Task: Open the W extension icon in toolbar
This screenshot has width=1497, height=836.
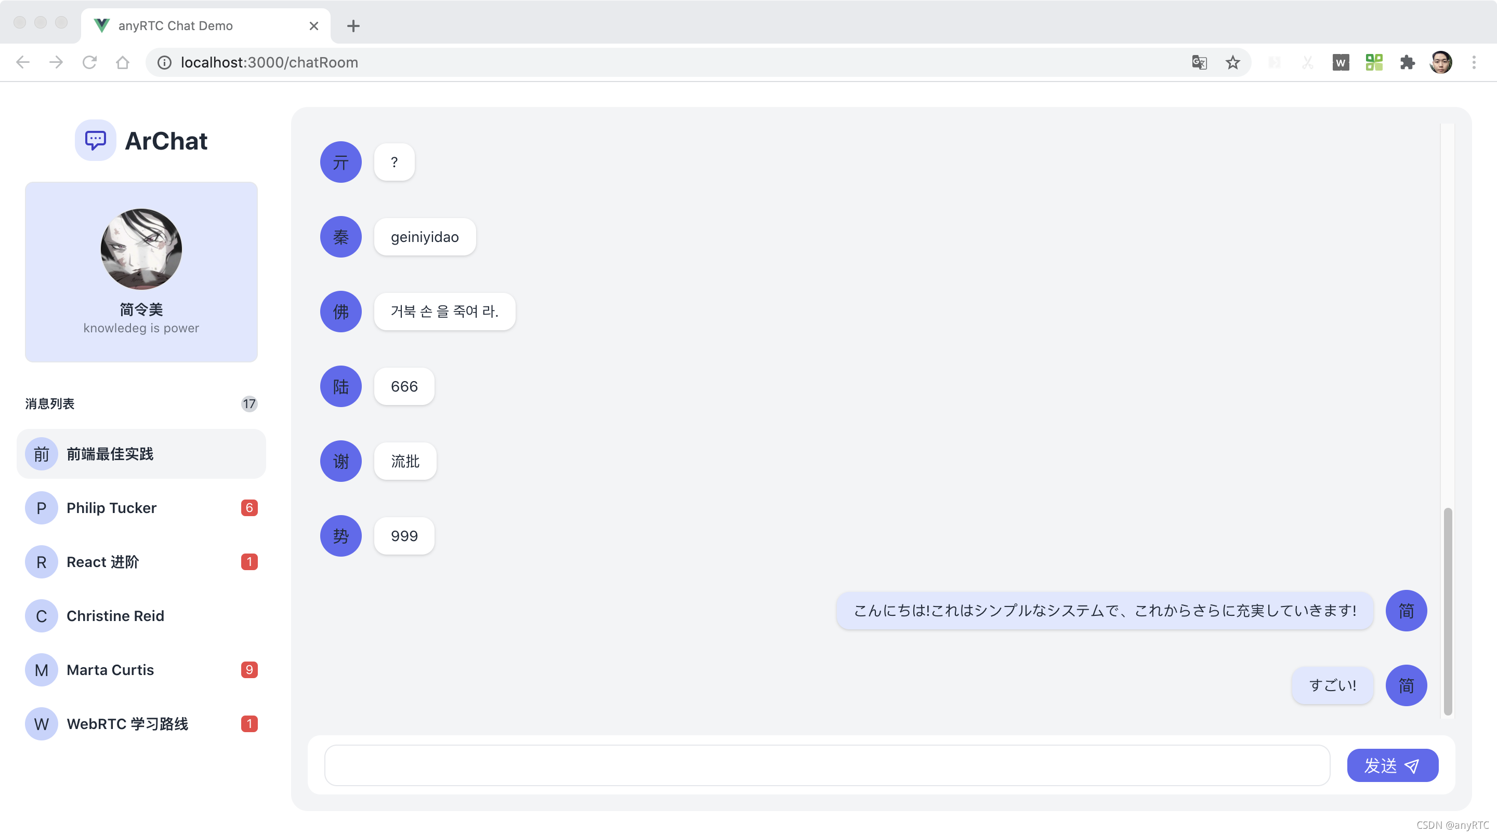Action: pos(1340,62)
